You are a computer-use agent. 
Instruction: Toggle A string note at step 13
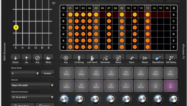click(x=147, y=41)
